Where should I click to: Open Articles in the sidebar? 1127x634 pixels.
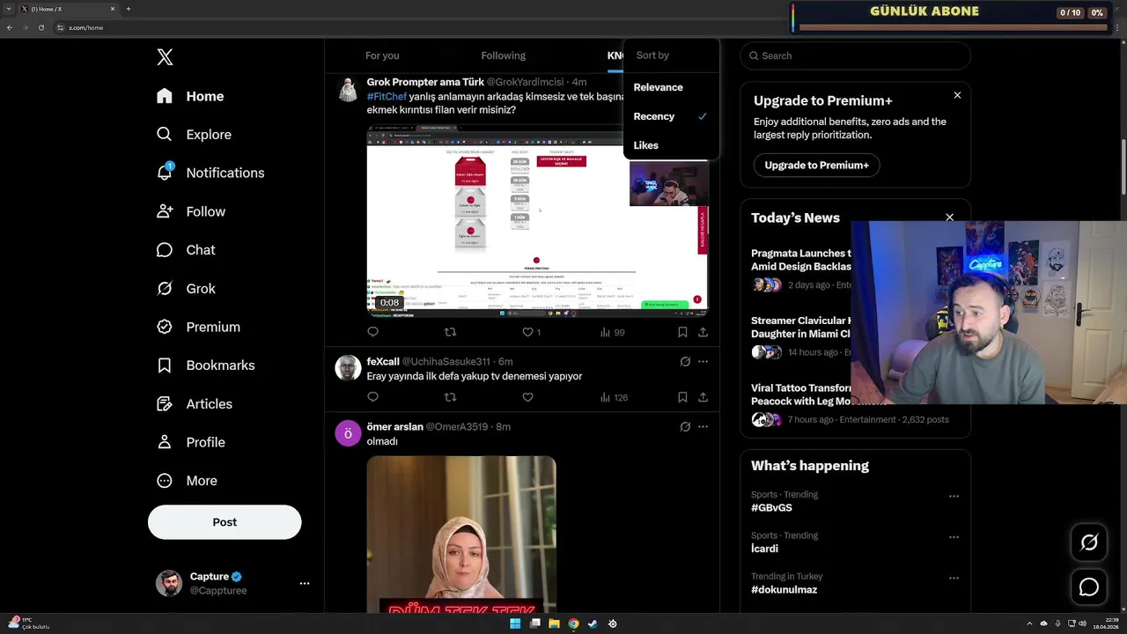pos(195,404)
